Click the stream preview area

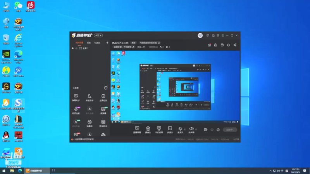point(175,87)
